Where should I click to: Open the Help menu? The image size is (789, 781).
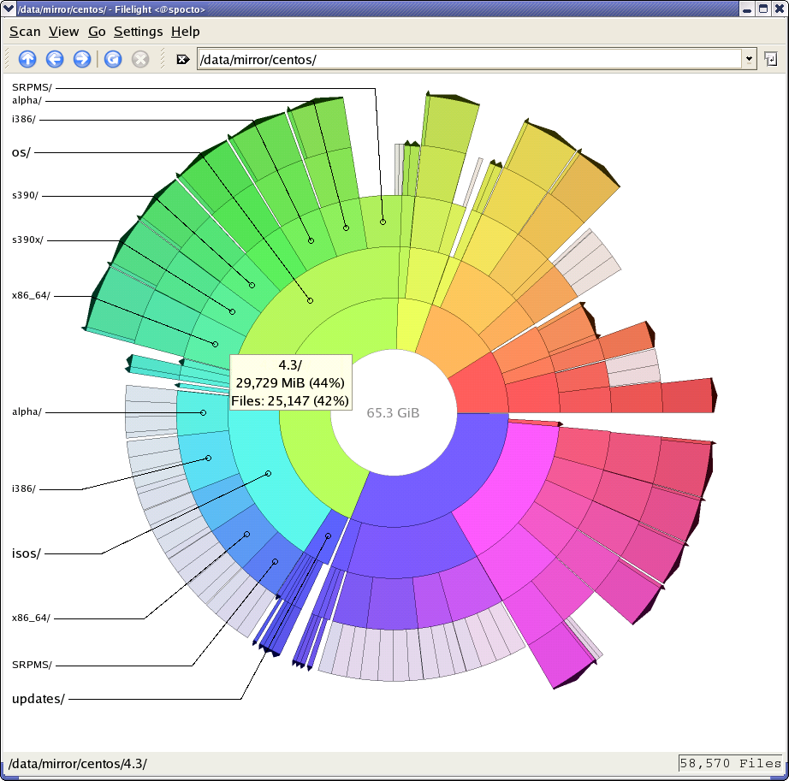tap(185, 32)
